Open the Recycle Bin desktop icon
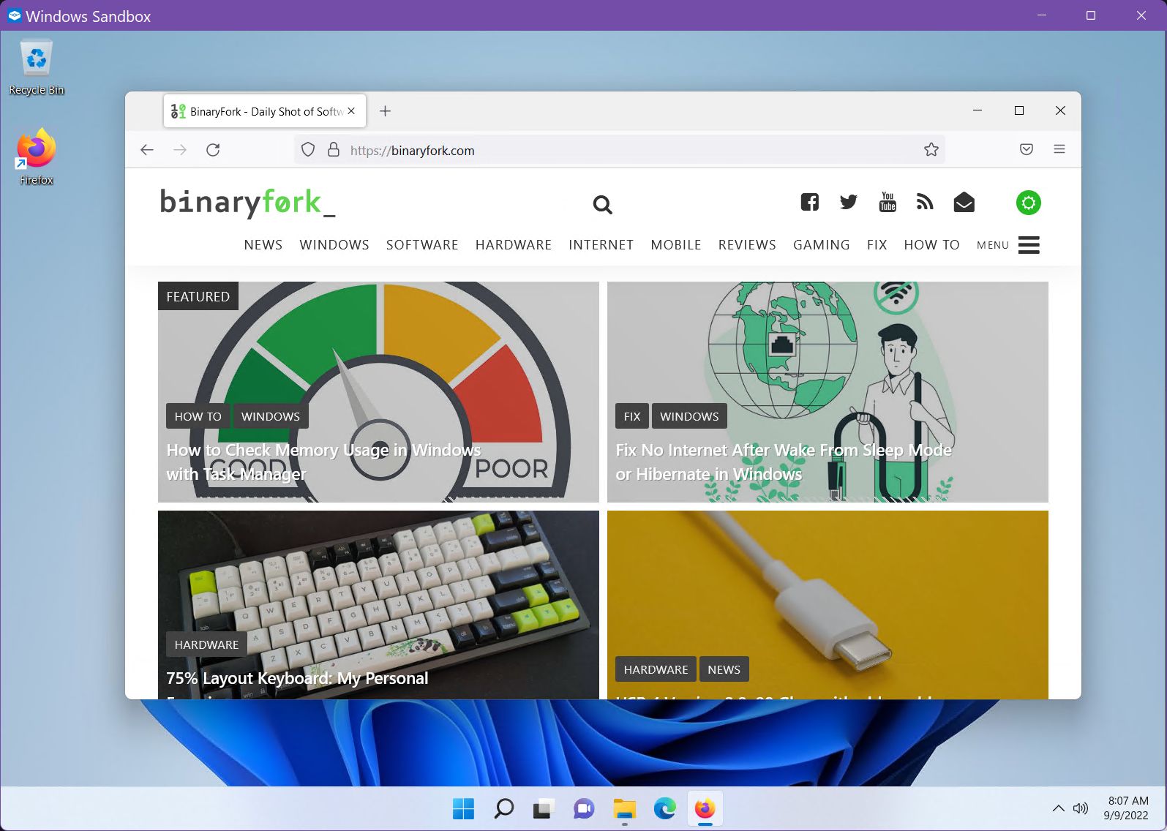 [x=36, y=68]
